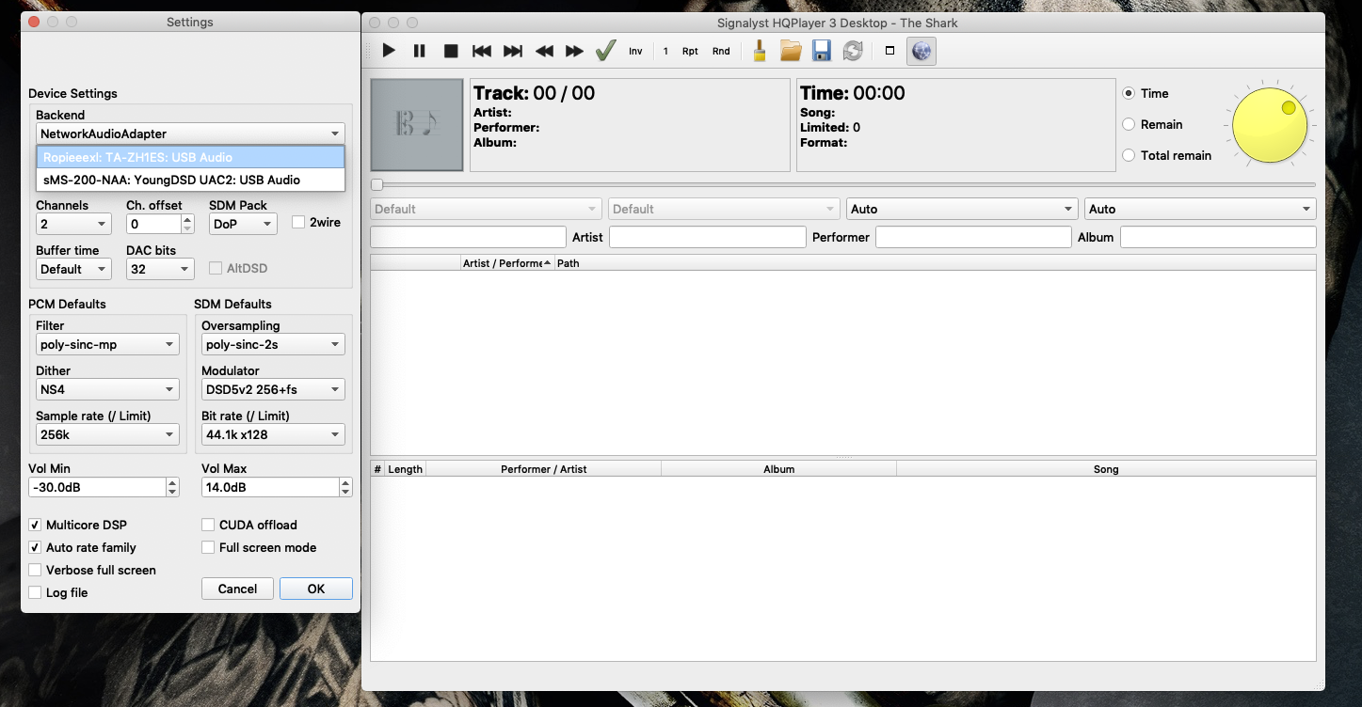Open the Modulator DSD5v2 256+fs dropdown
Image resolution: width=1362 pixels, height=707 pixels.
(273, 390)
